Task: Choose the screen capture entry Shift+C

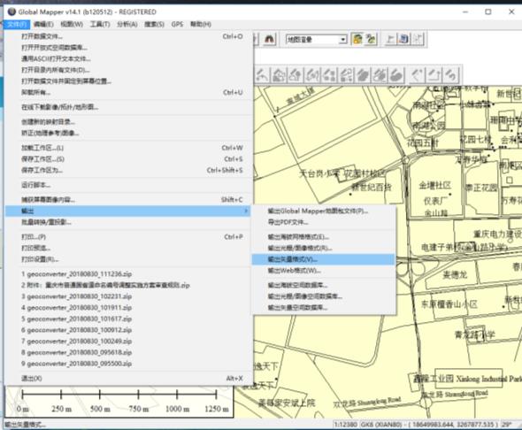Action: 128,200
